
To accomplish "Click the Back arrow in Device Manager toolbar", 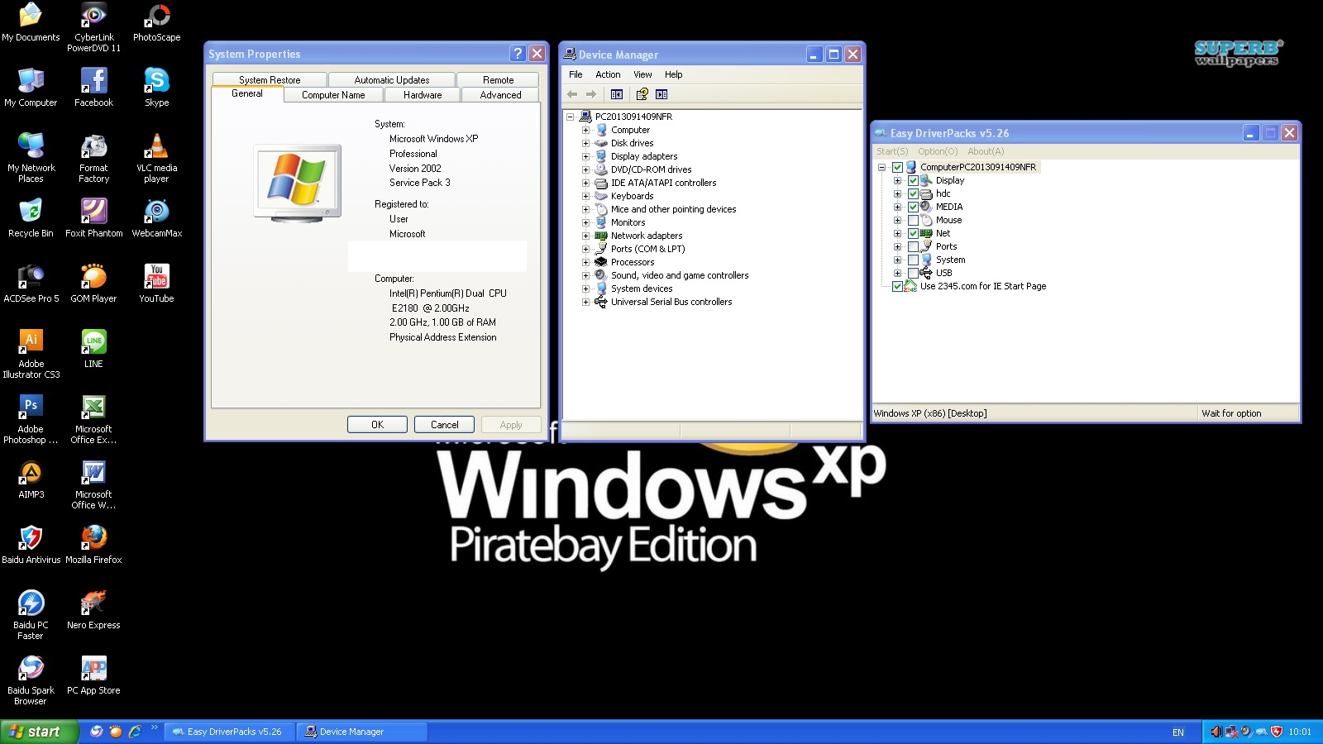I will pyautogui.click(x=572, y=94).
